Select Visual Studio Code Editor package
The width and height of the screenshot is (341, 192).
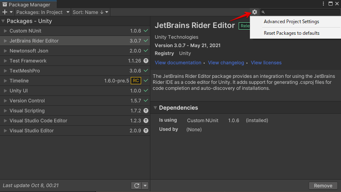pyautogui.click(x=75, y=121)
